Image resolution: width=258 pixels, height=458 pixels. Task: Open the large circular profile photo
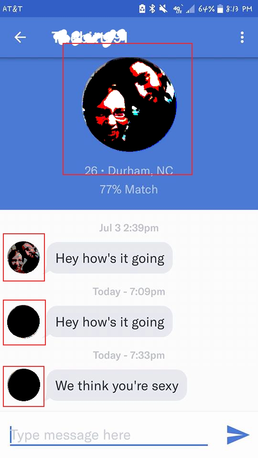[x=129, y=104]
